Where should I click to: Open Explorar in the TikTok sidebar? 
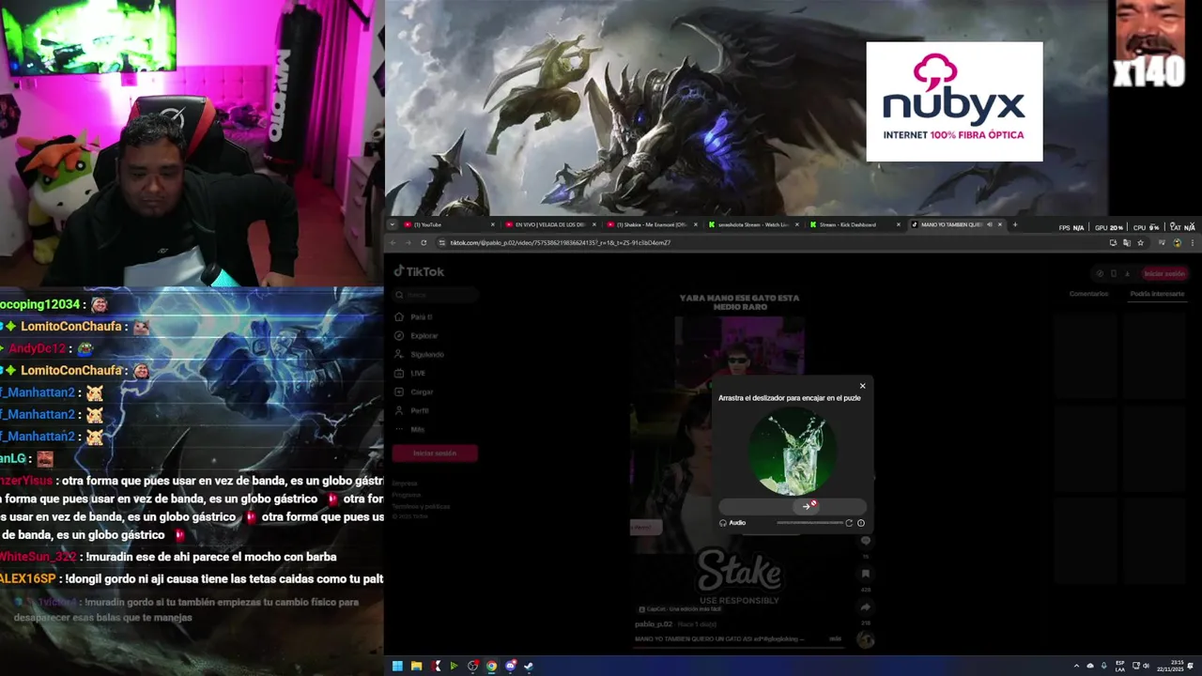point(417,336)
